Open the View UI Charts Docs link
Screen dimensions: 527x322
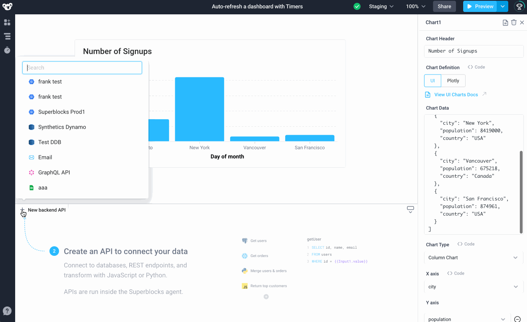pyautogui.click(x=456, y=94)
